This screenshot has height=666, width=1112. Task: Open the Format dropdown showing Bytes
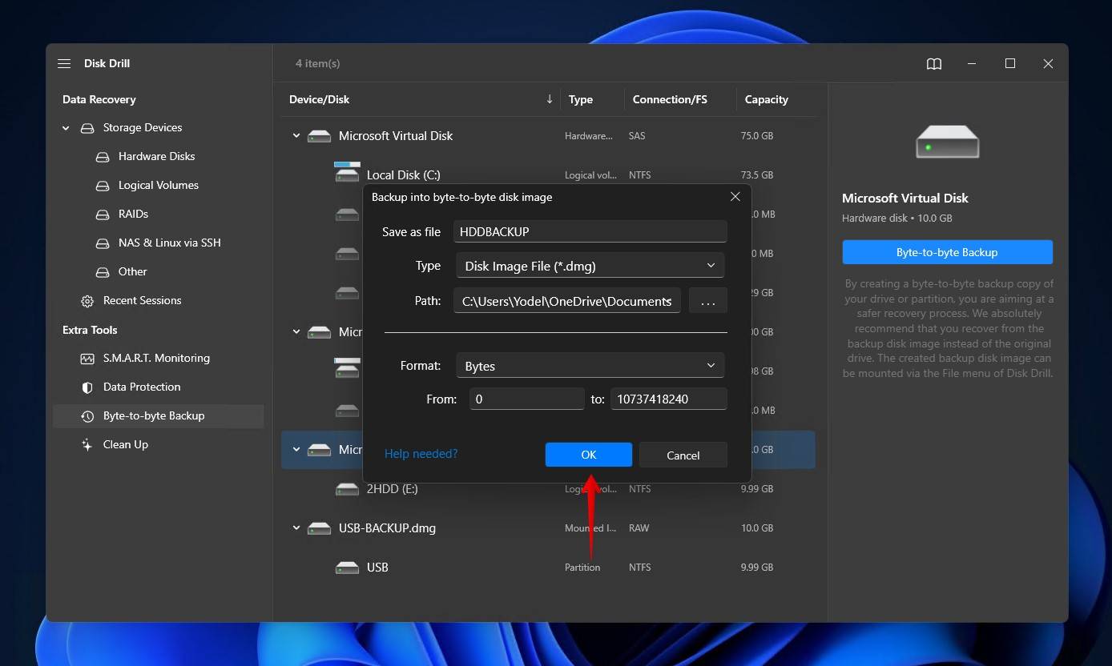pyautogui.click(x=590, y=366)
